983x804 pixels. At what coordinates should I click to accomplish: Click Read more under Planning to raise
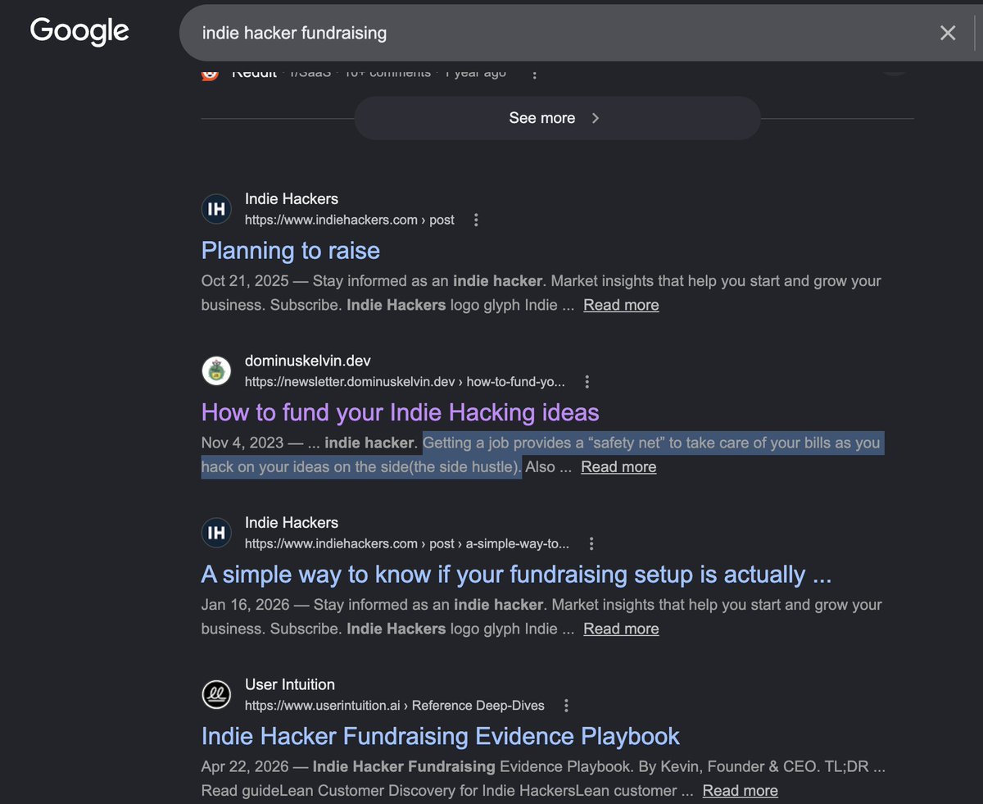click(621, 305)
